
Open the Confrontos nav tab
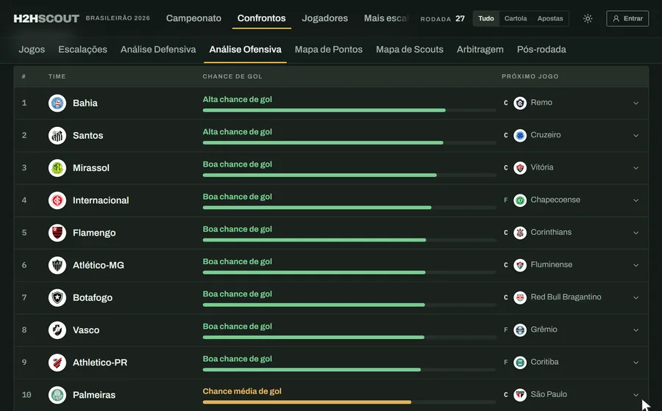261,18
